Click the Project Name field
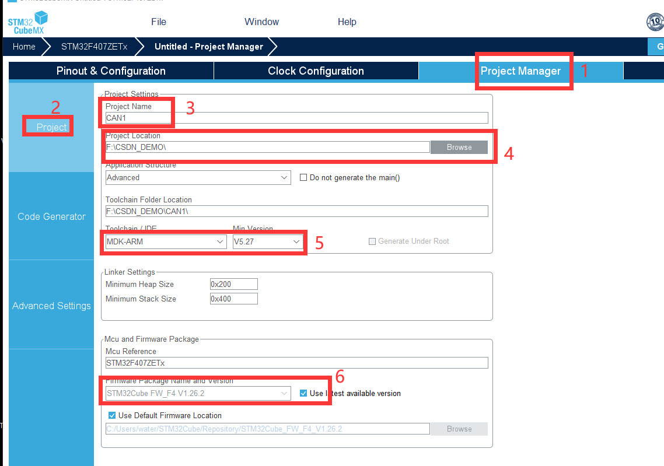Image resolution: width=664 pixels, height=466 pixels. [296, 118]
